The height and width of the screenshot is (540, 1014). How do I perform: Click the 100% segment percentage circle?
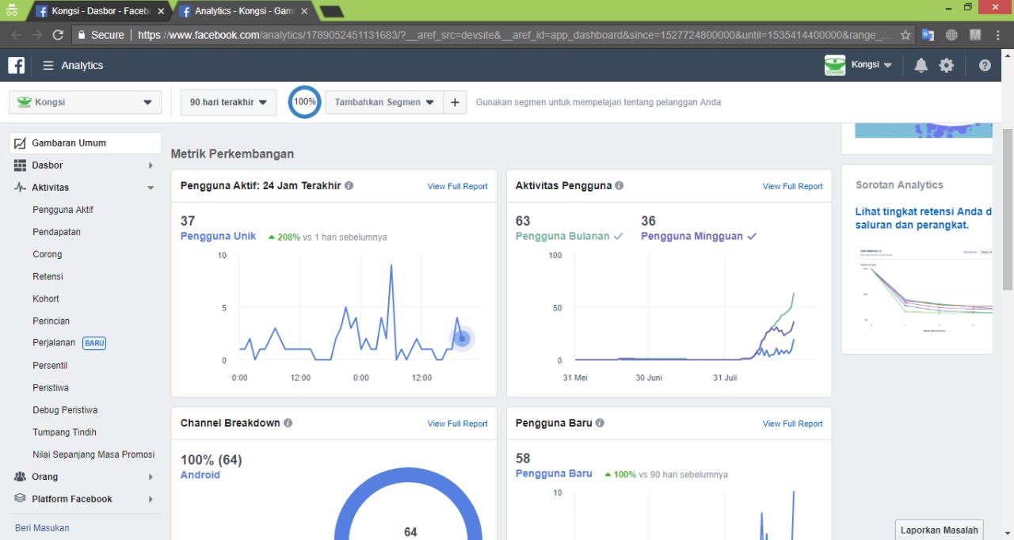point(304,102)
